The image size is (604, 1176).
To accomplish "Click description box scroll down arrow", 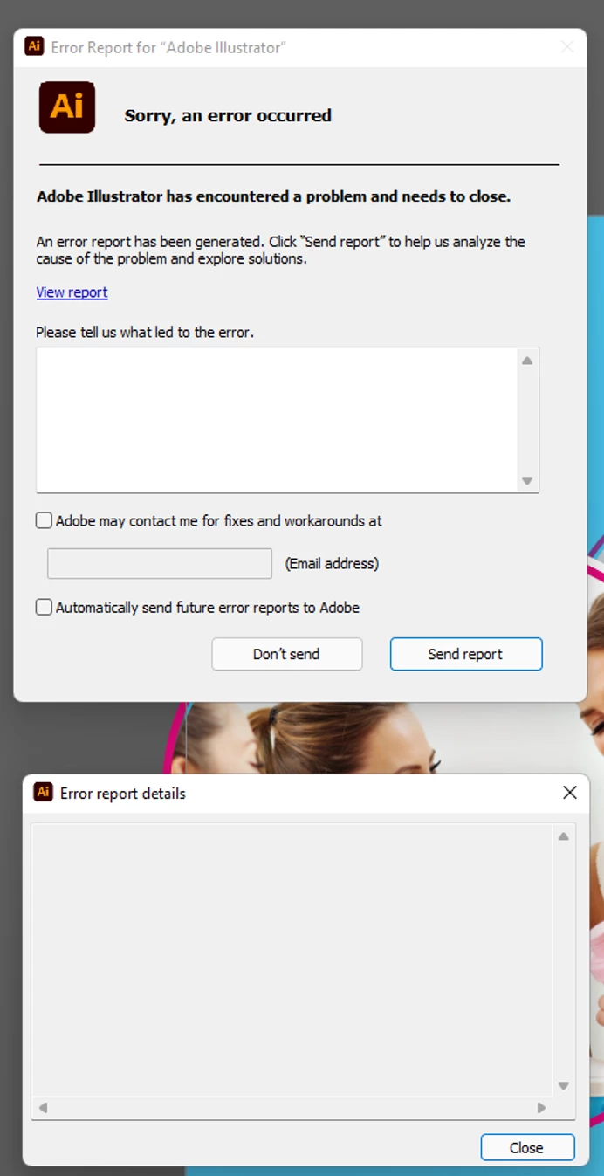I will click(x=527, y=480).
